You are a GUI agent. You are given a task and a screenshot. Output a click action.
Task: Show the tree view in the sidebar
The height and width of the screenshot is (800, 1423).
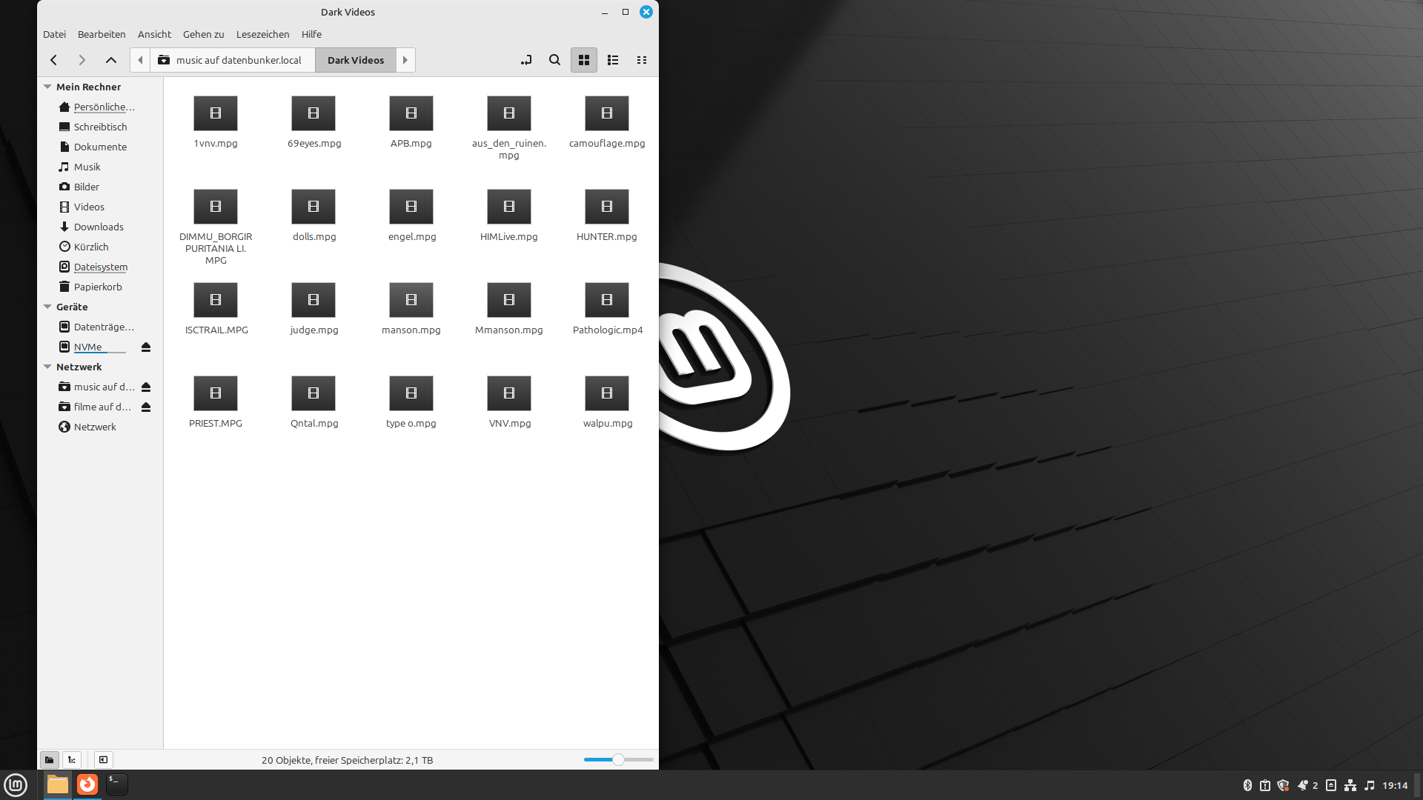(72, 759)
